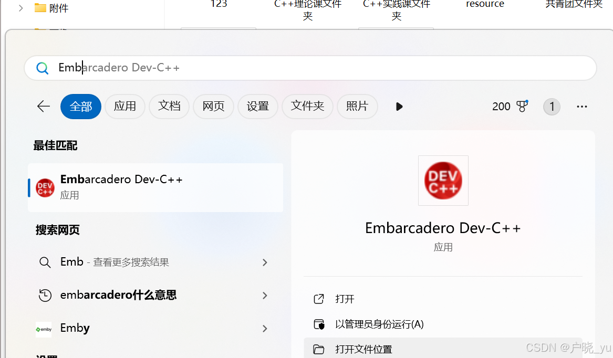Switch to the 文档 filter tab
The width and height of the screenshot is (613, 358).
(x=169, y=107)
